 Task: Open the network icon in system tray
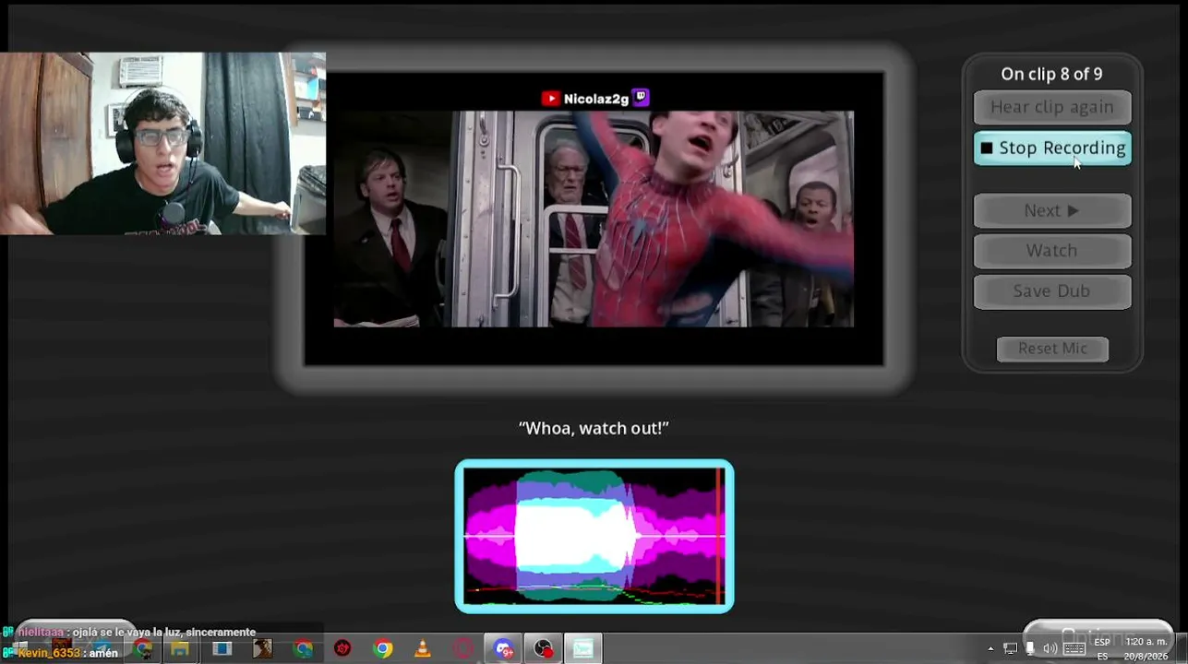1011,648
